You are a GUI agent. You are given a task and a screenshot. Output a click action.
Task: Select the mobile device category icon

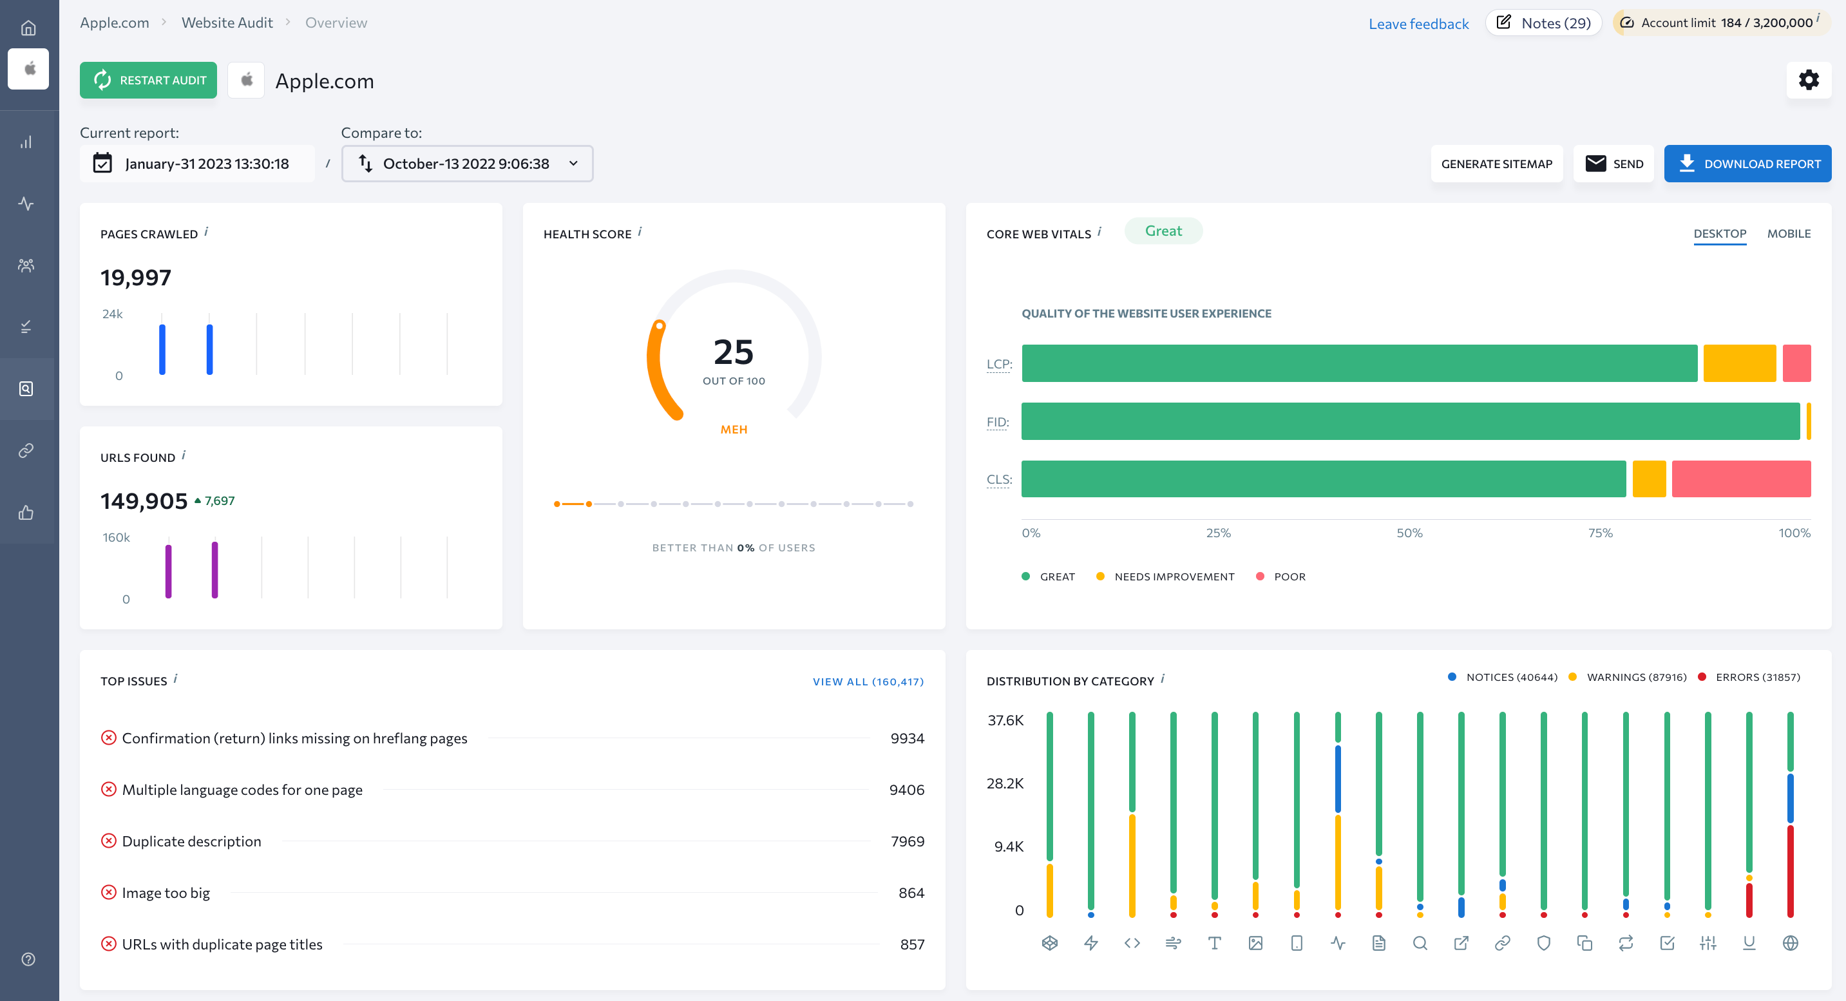pyautogui.click(x=1297, y=943)
